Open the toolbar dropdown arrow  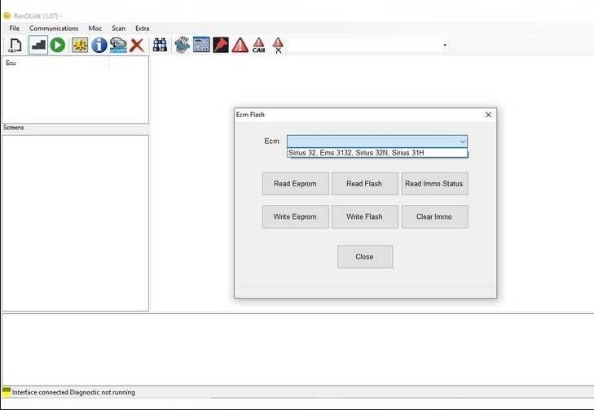click(445, 45)
